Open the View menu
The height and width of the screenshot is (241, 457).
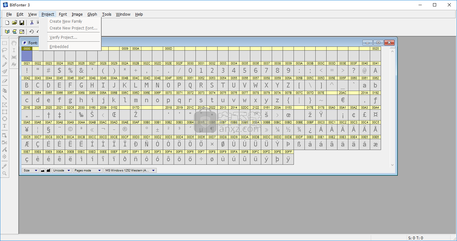[x=32, y=14]
